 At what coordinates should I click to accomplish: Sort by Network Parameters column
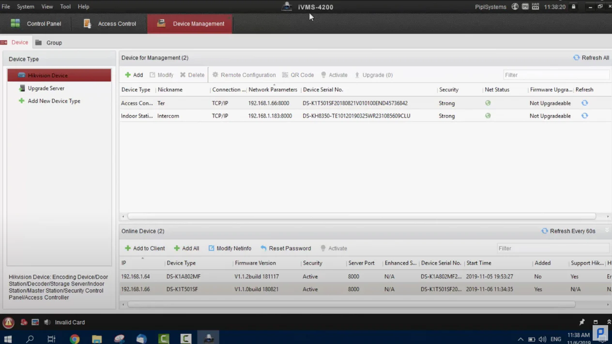[x=273, y=90]
